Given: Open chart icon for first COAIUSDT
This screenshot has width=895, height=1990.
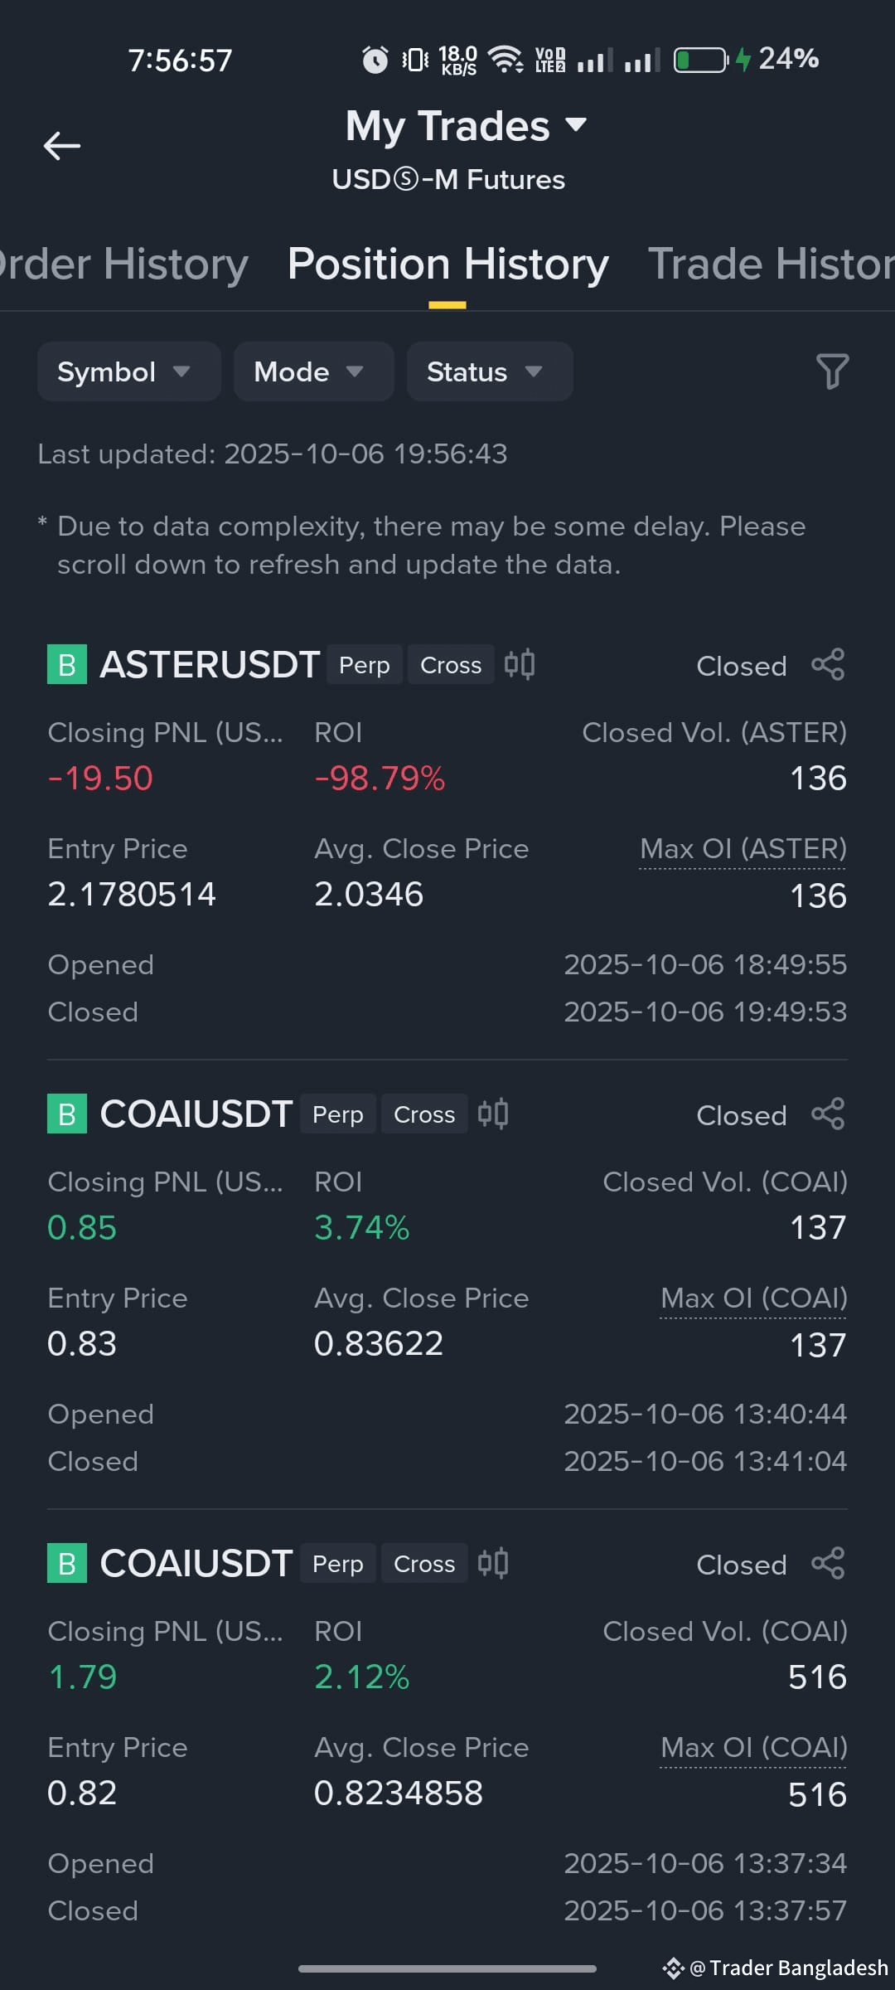Looking at the screenshot, I should [493, 1114].
